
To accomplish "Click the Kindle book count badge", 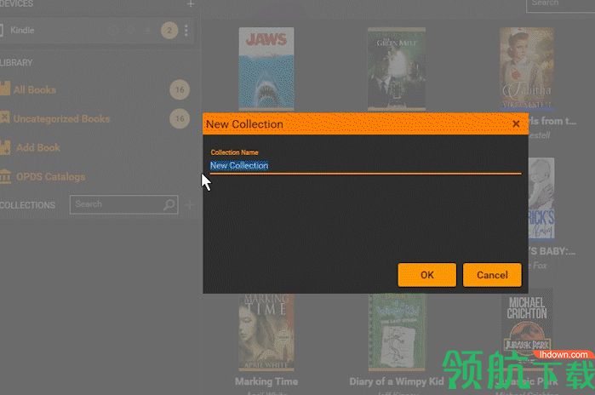I will point(169,31).
